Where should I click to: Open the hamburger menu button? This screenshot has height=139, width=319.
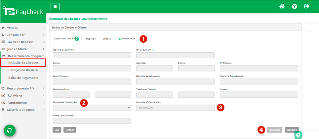(x=55, y=7)
